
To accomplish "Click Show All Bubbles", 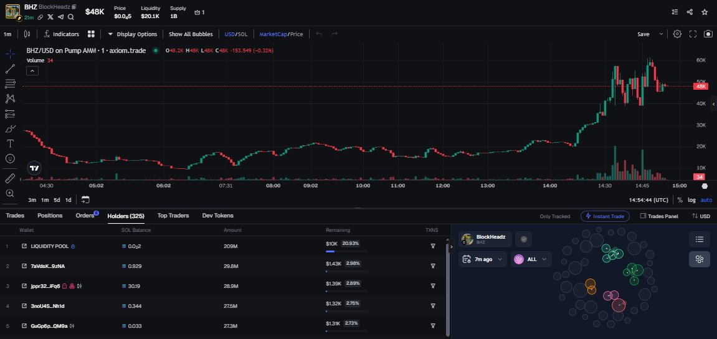I will pos(191,34).
